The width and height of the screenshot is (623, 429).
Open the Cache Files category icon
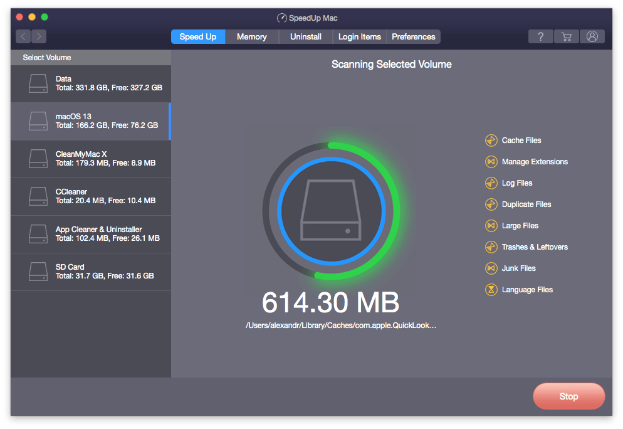(x=491, y=140)
